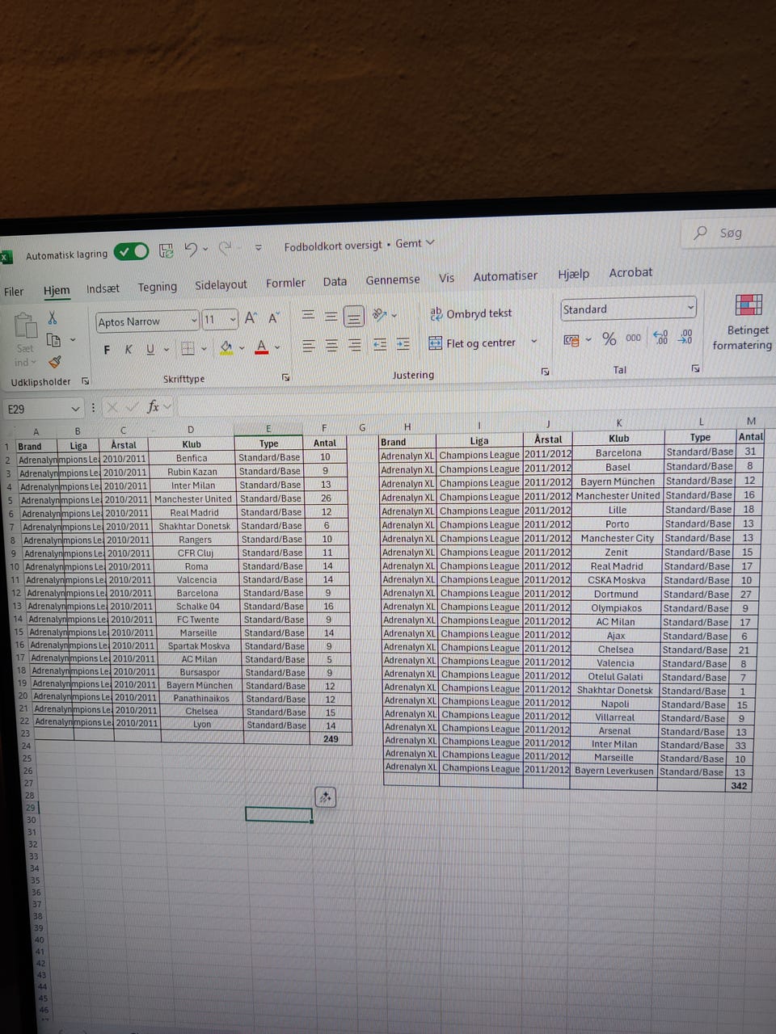Screen dimensions: 776x1034
Task: Click the Quick Analysis icon near F28
Action: [x=324, y=797]
